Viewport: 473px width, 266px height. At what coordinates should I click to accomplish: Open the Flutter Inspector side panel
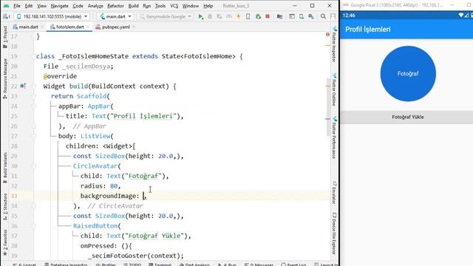[334, 44]
